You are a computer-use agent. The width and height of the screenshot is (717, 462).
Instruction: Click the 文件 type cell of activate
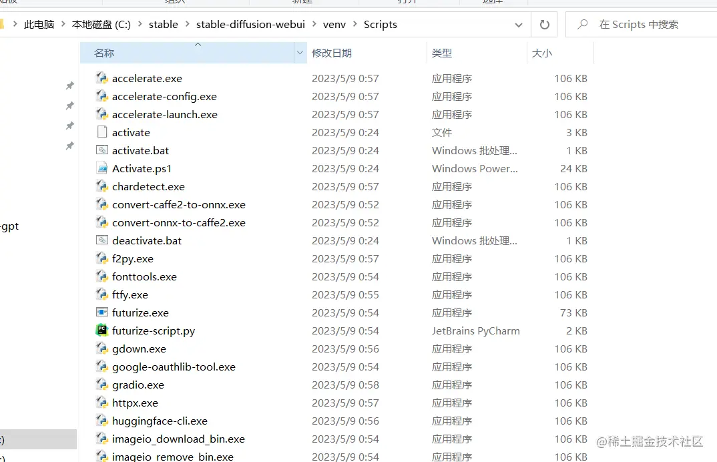click(x=442, y=133)
